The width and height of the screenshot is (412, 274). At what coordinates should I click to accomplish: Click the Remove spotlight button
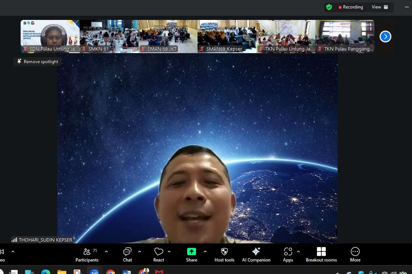tap(38, 62)
